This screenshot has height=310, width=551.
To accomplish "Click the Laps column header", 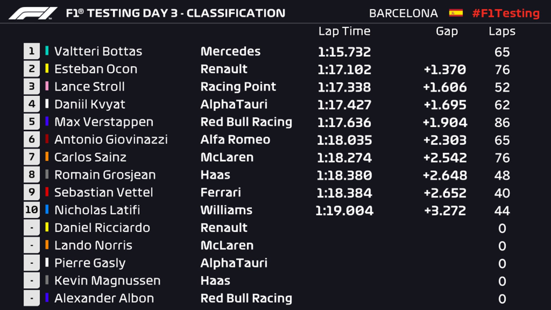I will (x=502, y=31).
